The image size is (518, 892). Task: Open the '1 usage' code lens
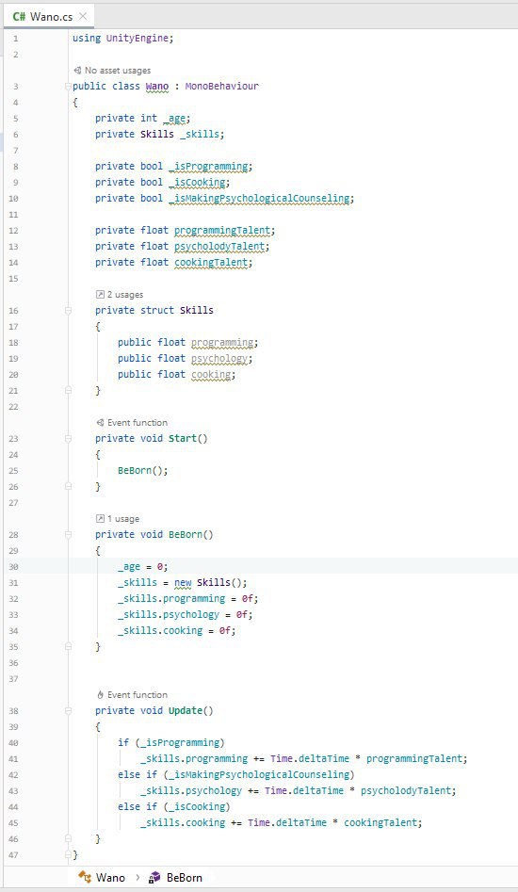click(123, 519)
